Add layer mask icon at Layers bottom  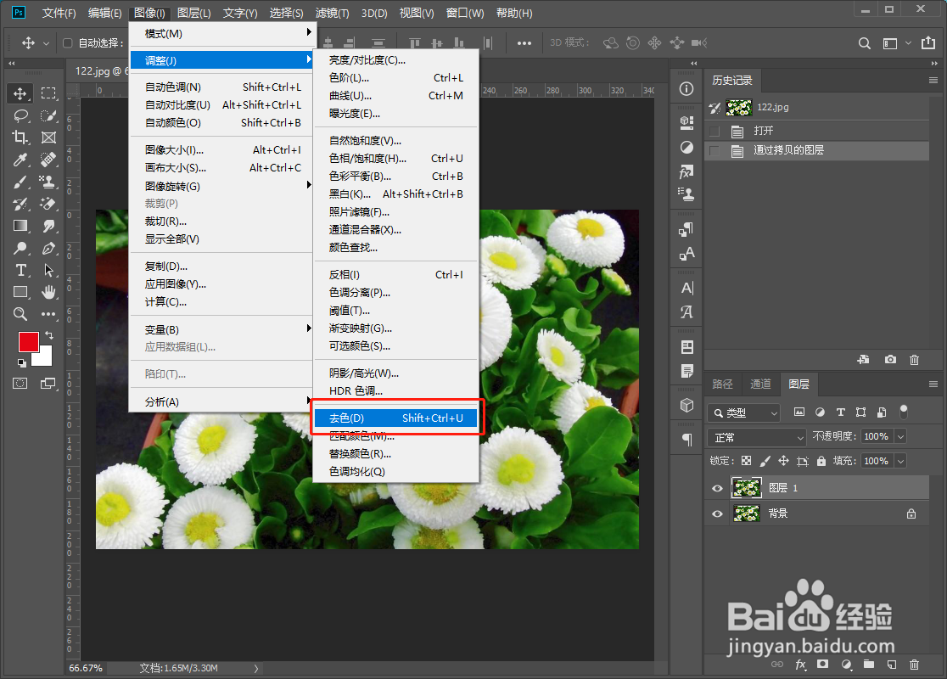822,664
